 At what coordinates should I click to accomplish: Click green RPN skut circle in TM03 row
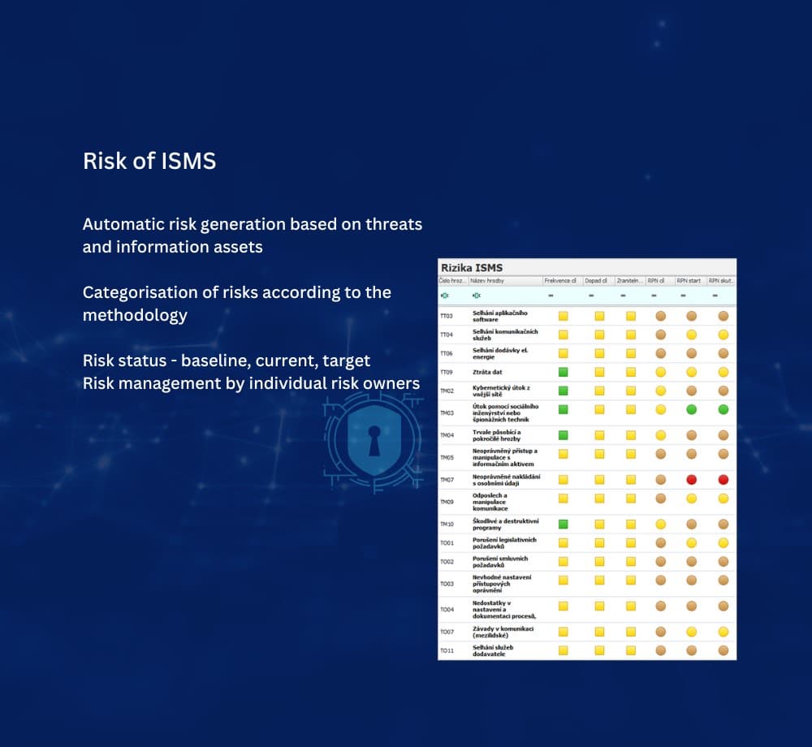pos(723,409)
